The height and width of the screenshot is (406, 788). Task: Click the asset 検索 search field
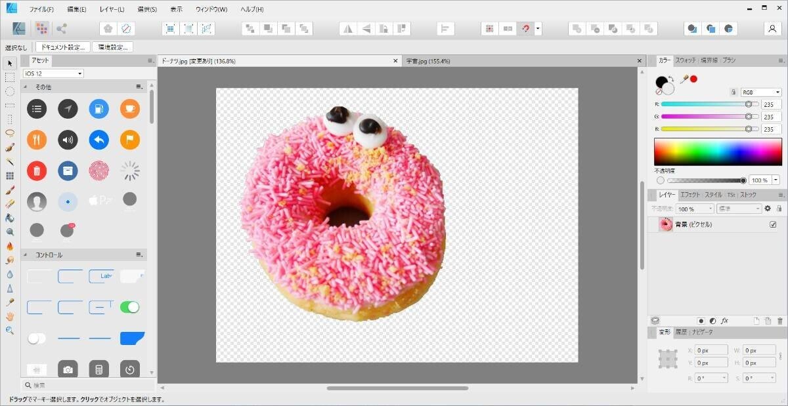pos(88,386)
